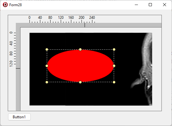172x126 pixels.
Task: Click the top-center resize handle of the ellipse
Action: (x=80, y=49)
